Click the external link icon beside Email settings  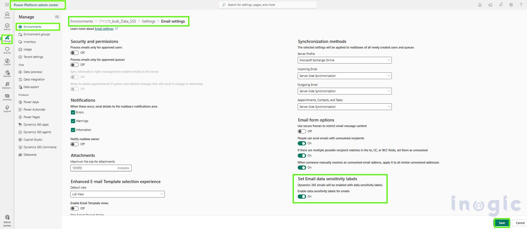pyautogui.click(x=116, y=28)
